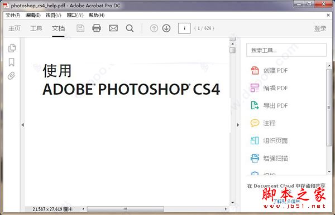The image size is (335, 215).
Task: Select the 文档 tab
Action: [58, 28]
